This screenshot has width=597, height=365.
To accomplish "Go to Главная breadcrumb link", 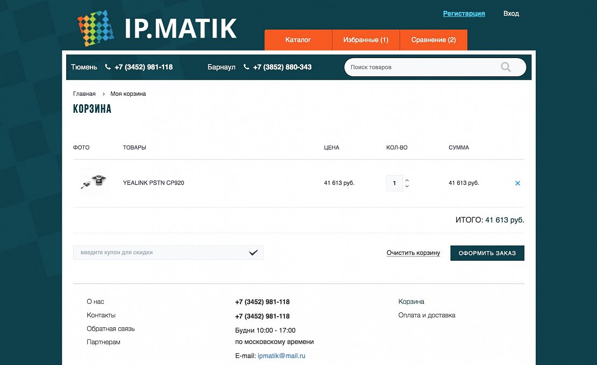I will click(84, 94).
